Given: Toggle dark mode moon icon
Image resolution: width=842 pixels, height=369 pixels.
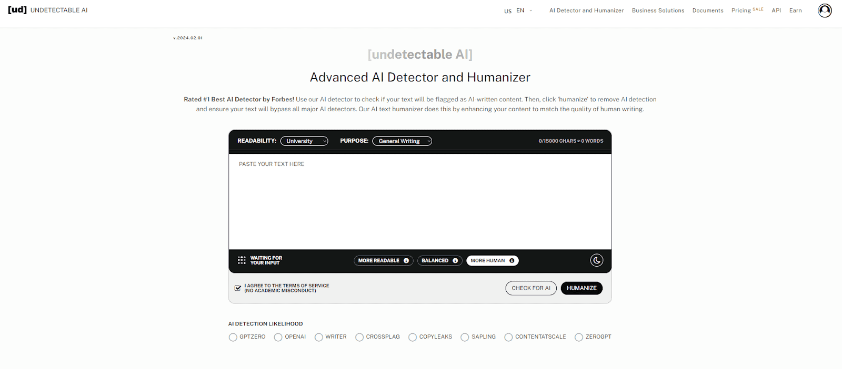Looking at the screenshot, I should tap(596, 260).
